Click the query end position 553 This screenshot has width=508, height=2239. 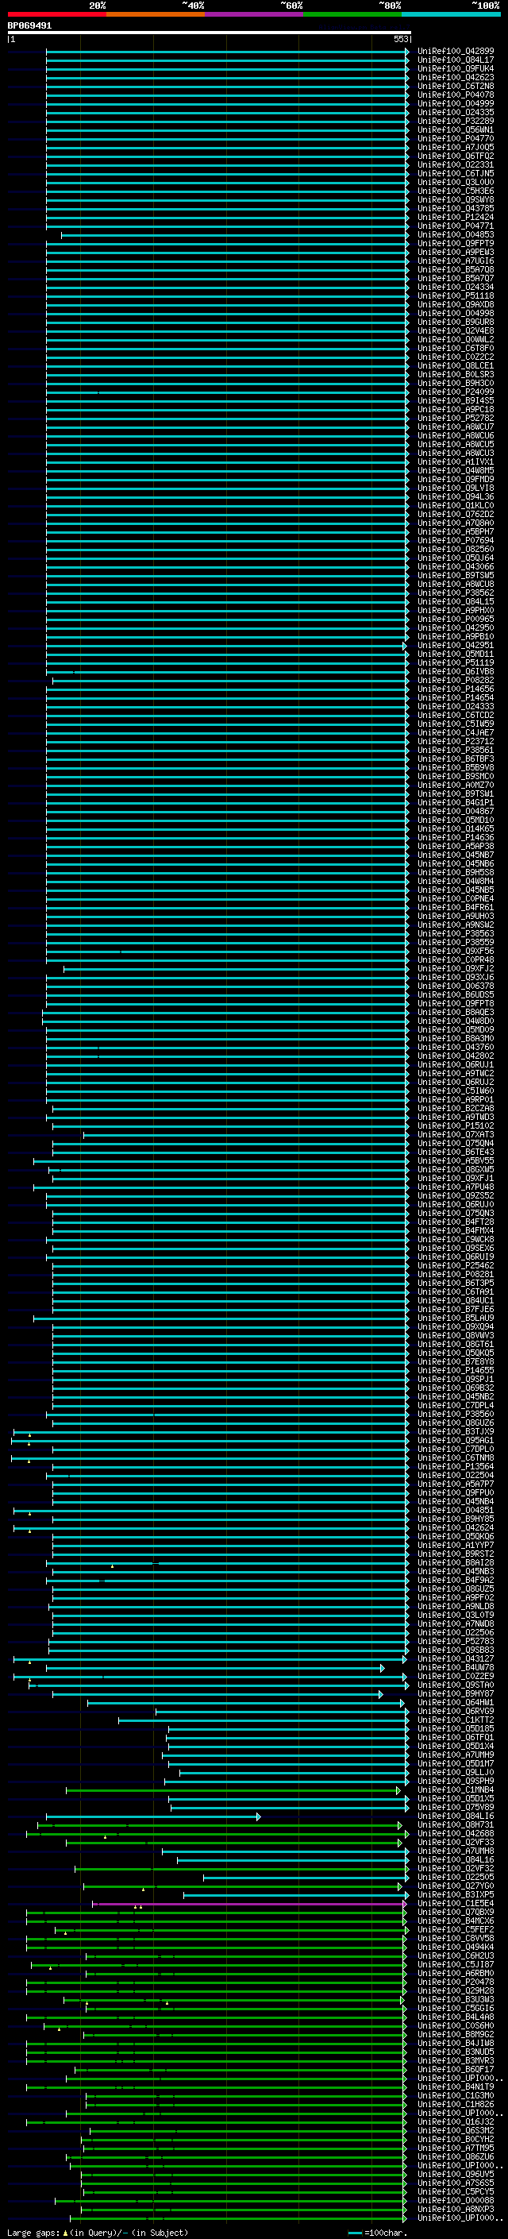400,39
